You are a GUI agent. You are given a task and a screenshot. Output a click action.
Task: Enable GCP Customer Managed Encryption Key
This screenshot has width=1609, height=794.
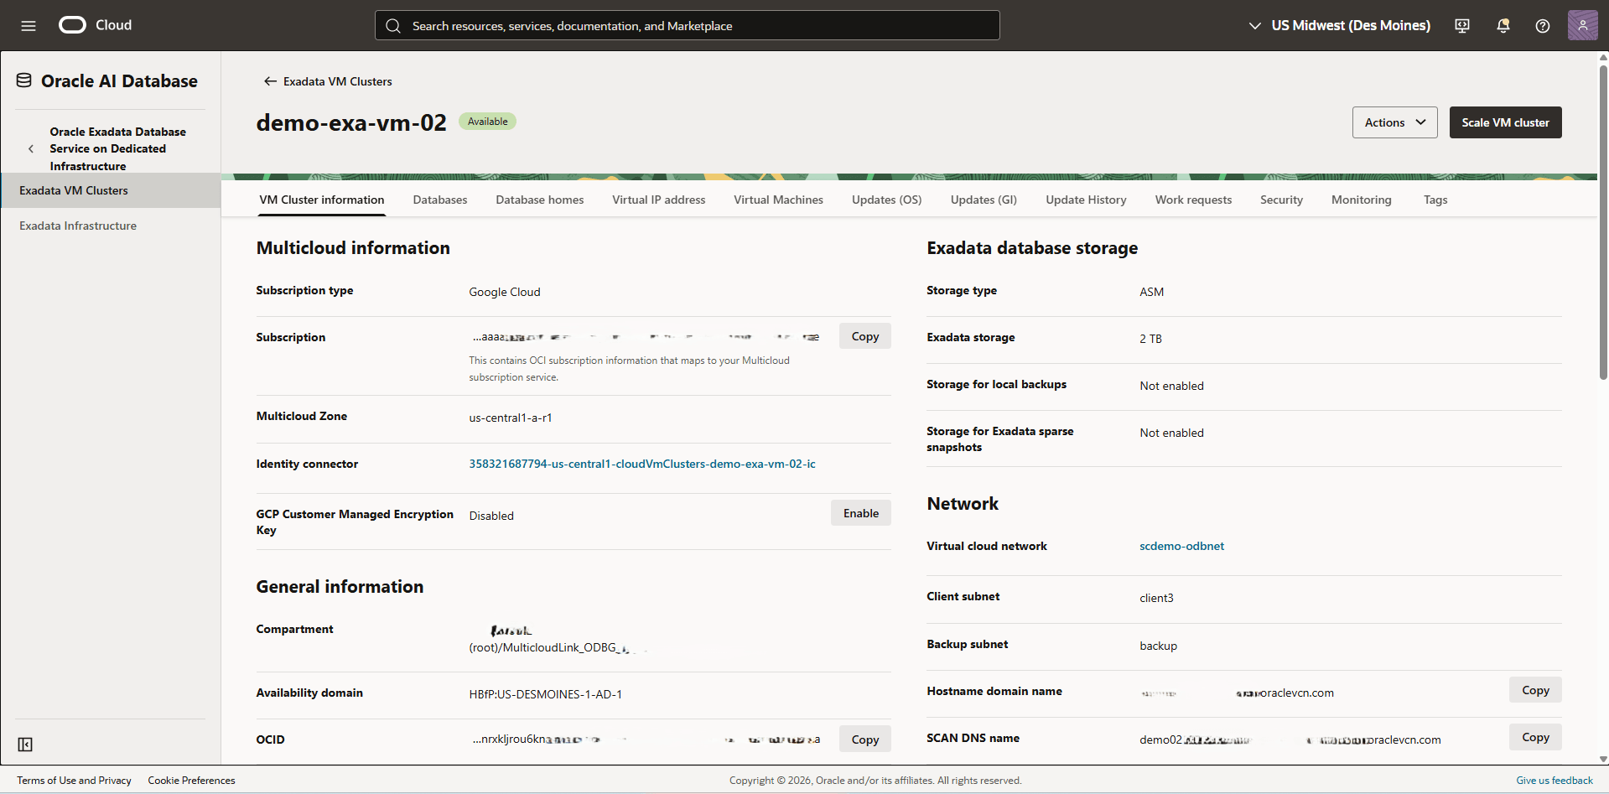860,512
